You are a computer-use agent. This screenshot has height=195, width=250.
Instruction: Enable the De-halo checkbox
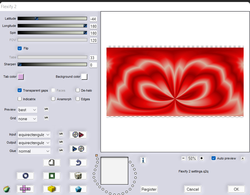click(x=78, y=90)
